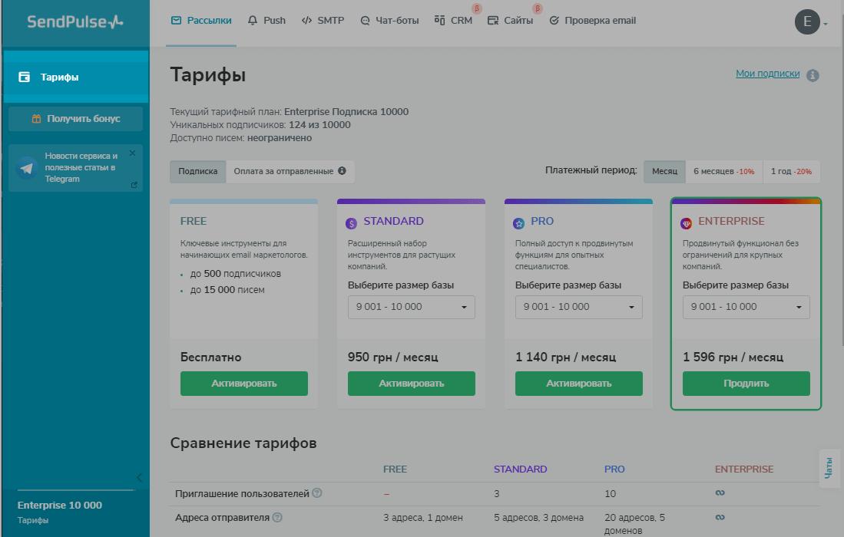
Task: Collapse the left sidebar with chevron arrow
Action: point(139,477)
